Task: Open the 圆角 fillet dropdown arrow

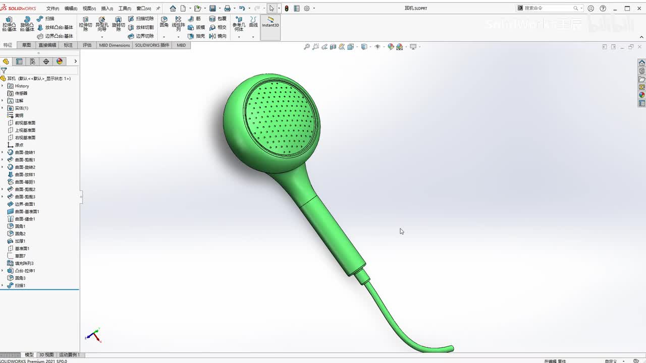Action: pos(164,37)
